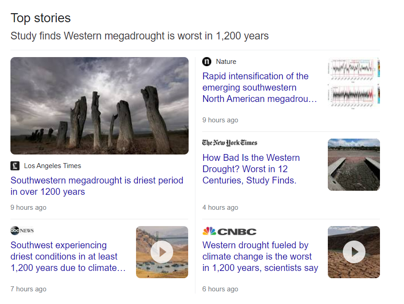404x304 pixels.
Task: Open the NYT cracked boat ramp thumbnail
Action: [x=354, y=164]
